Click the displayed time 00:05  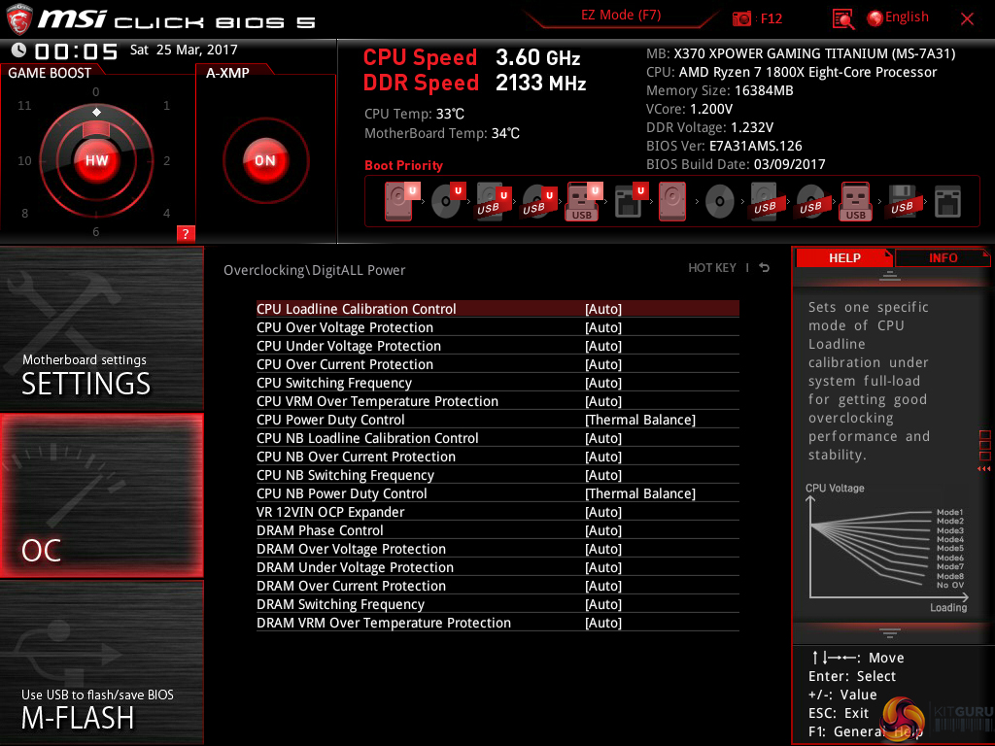coord(76,51)
